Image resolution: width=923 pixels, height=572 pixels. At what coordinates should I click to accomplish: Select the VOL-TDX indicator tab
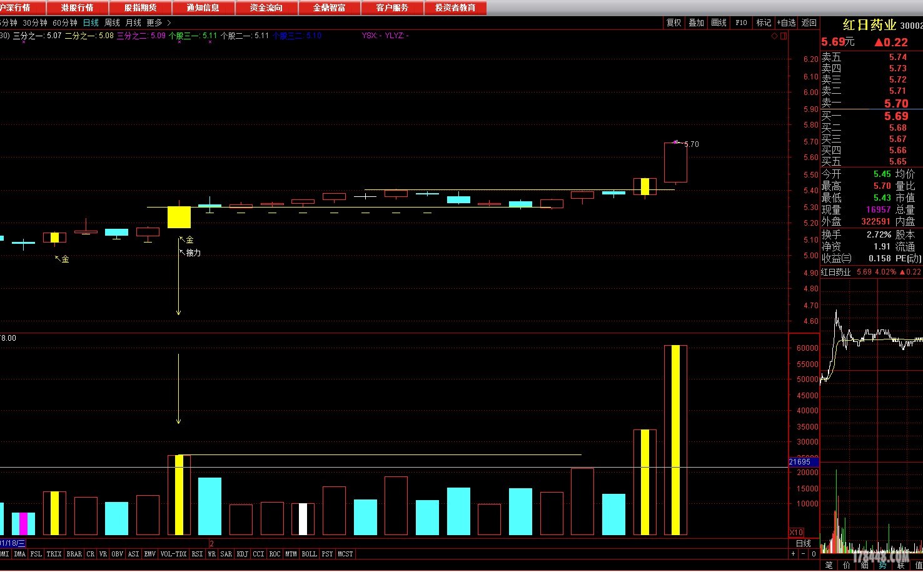pos(173,554)
